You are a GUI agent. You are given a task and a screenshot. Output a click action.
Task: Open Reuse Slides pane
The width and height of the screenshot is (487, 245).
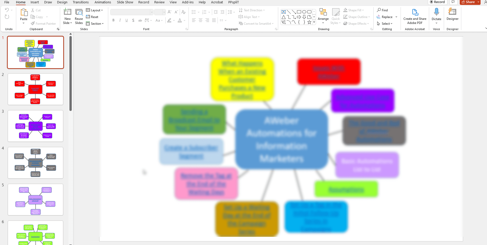pos(79,16)
